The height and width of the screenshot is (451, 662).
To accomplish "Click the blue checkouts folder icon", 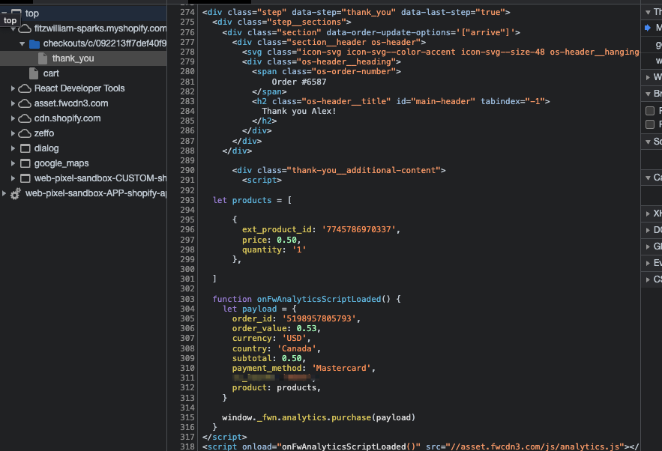I will pos(34,43).
